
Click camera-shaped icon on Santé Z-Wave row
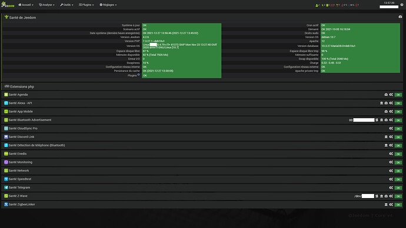[x=386, y=196]
